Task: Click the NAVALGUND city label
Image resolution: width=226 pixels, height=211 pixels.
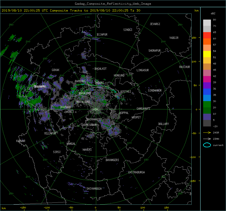Action: click(83, 102)
